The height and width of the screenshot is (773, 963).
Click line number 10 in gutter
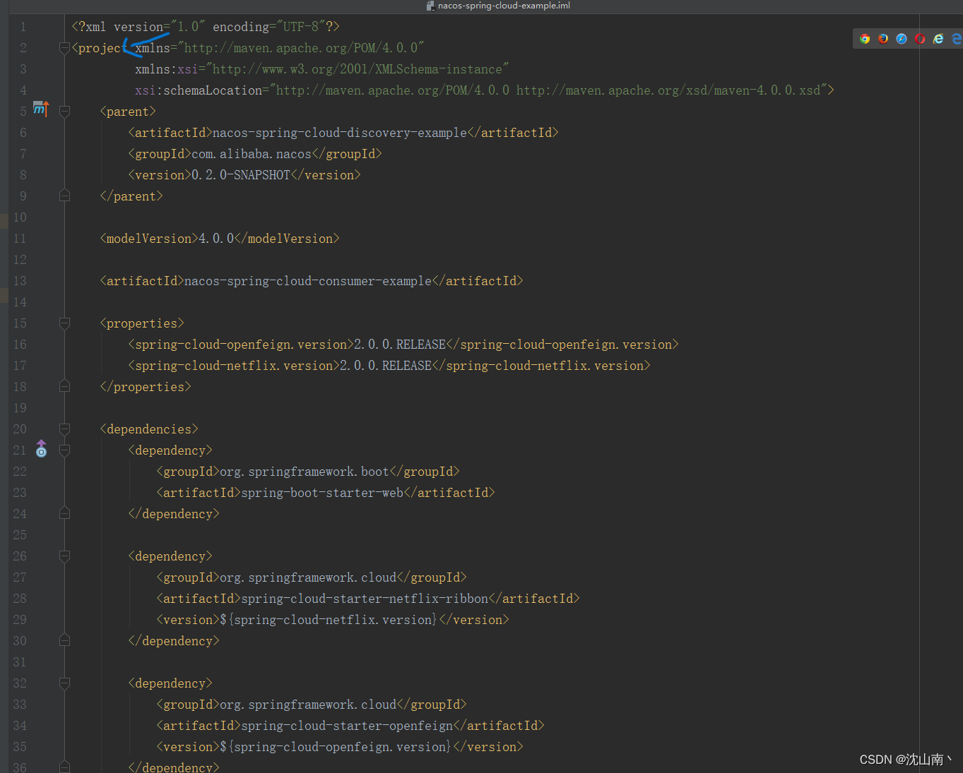(x=20, y=217)
